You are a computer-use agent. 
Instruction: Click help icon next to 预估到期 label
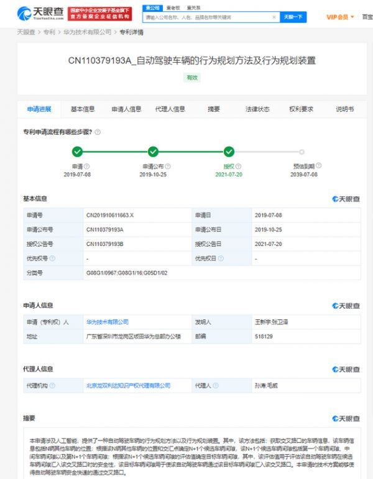[318, 166]
